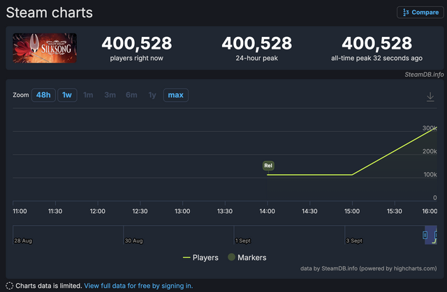Set zoom to max
Viewport: 447px width, 292px height.
[175, 95]
